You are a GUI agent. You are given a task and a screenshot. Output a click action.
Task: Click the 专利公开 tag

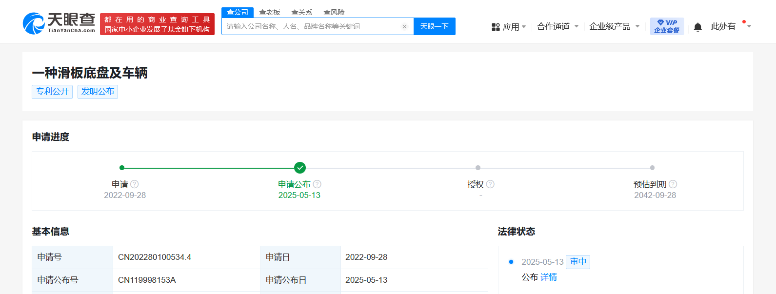(52, 92)
